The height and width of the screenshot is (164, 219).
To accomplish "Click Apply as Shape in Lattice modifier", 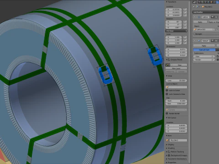I will (214, 22).
